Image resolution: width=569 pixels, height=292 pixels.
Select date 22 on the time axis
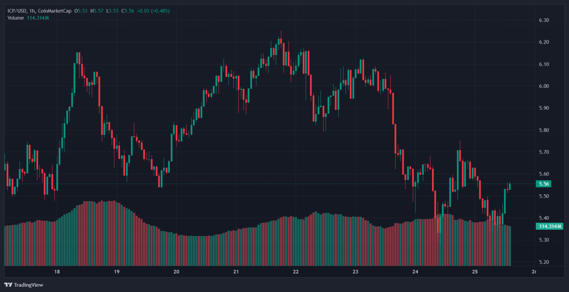click(x=296, y=272)
